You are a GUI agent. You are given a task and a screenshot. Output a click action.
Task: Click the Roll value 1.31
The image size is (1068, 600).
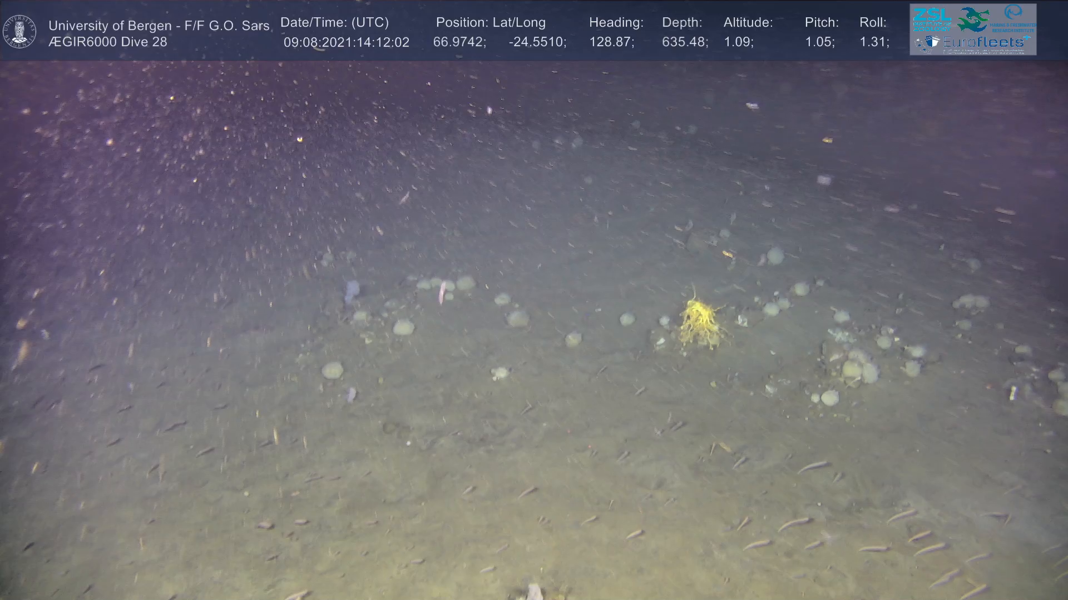pos(874,42)
